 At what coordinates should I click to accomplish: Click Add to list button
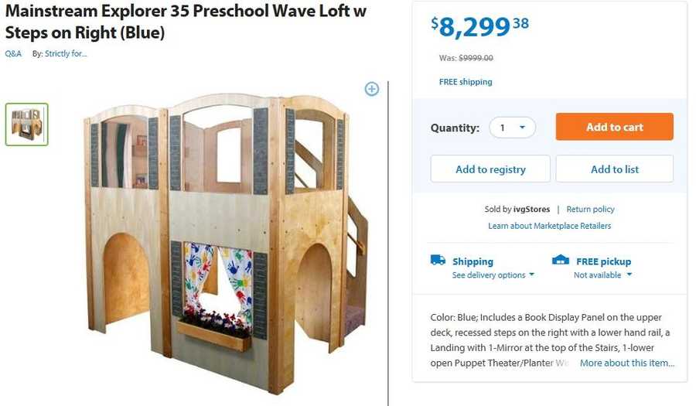pos(614,169)
